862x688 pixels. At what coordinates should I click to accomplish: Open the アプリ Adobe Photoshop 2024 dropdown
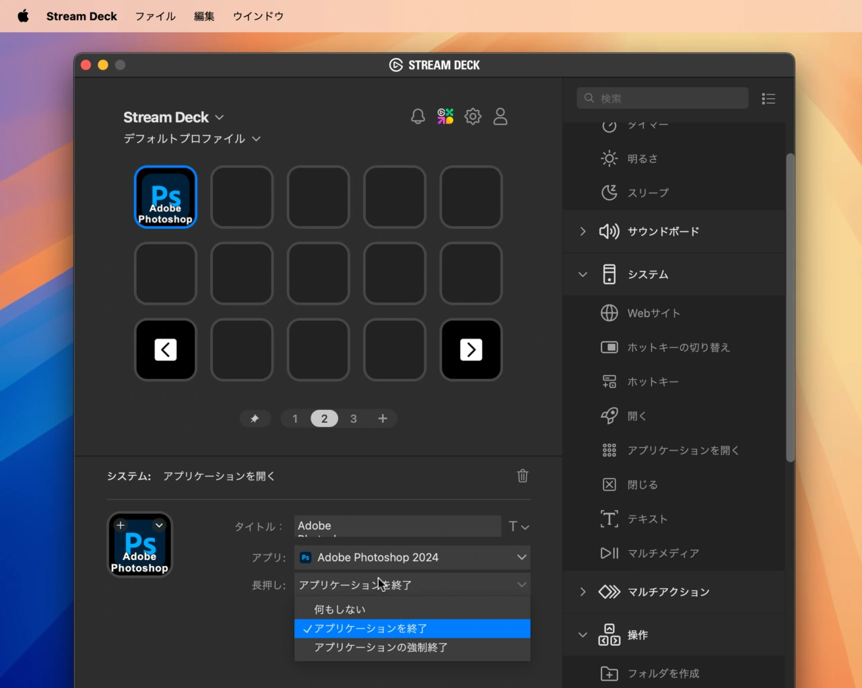click(x=412, y=557)
